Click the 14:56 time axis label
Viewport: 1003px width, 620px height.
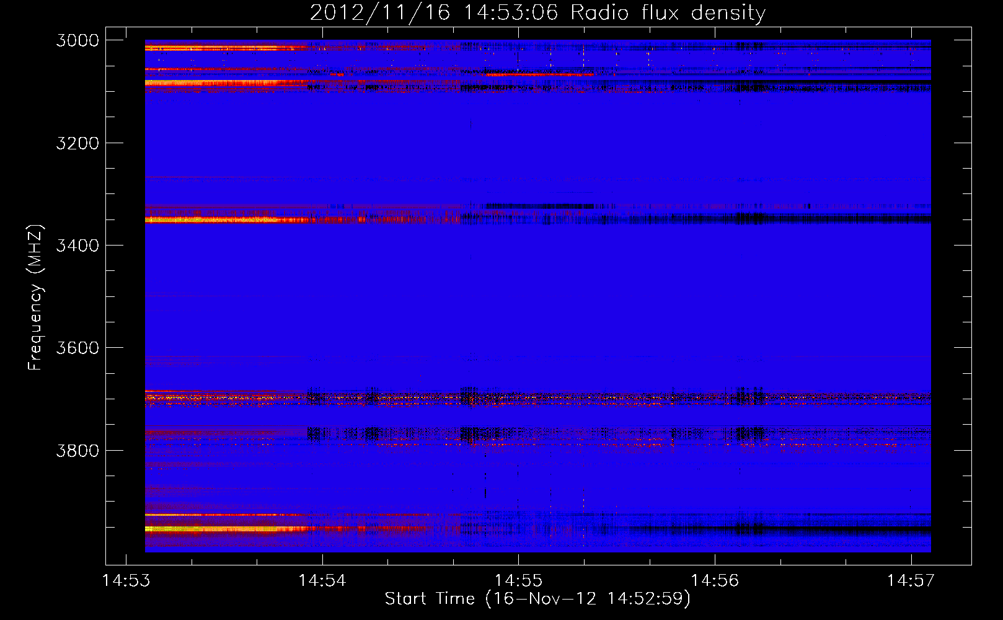tap(715, 581)
